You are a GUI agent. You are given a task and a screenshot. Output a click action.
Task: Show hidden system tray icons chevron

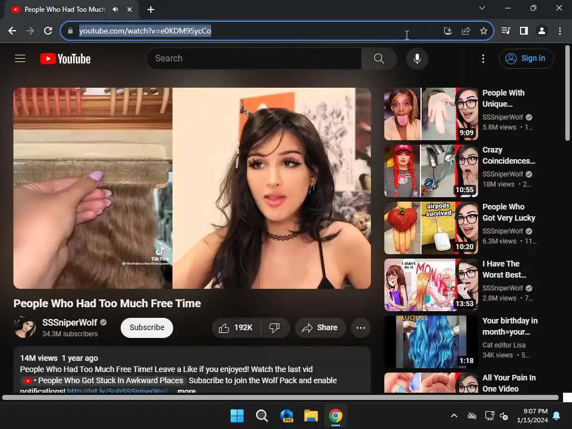click(454, 416)
